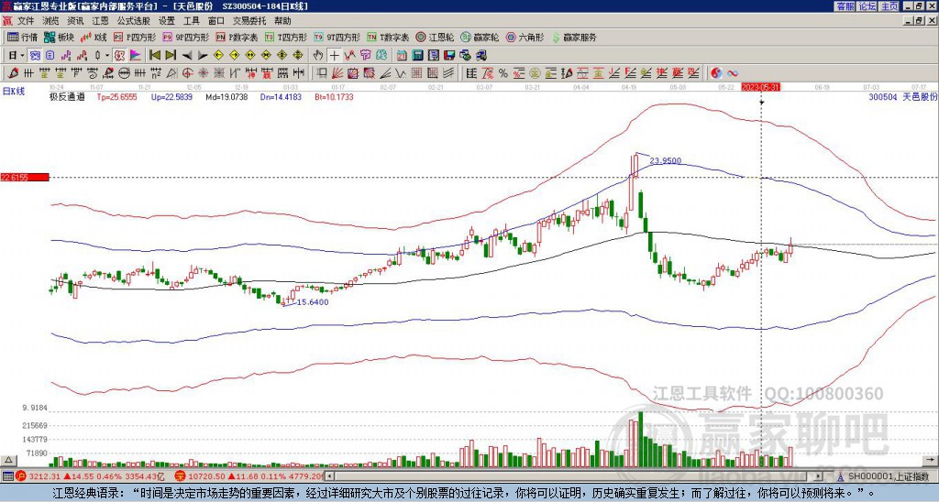Screen dimensions: 939x502
Task: Open the 公式选股 menu
Action: coord(134,21)
